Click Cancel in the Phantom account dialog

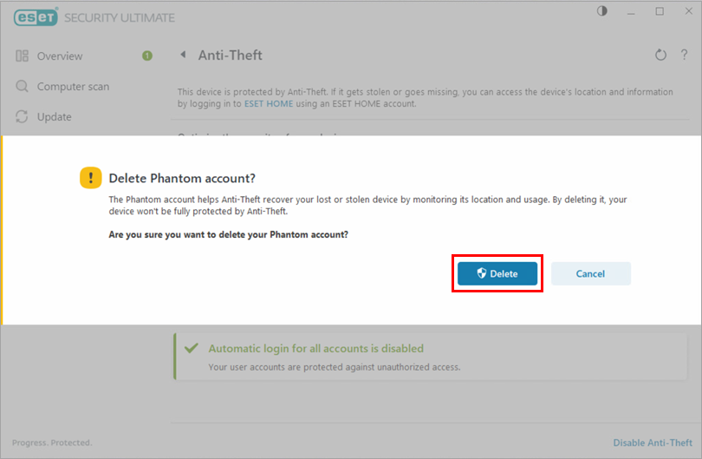coord(590,273)
